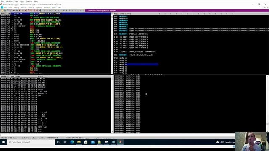Image resolution: width=269 pixels, height=151 pixels.
Task: Open the Windows Start menu
Action: 3,142
